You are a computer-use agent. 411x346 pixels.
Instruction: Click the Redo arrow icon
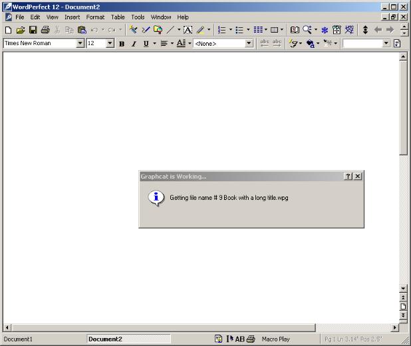point(112,30)
